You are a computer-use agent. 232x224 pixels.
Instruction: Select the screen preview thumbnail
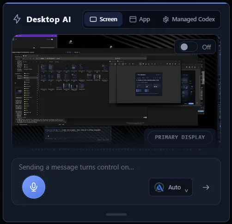[x=116, y=91]
